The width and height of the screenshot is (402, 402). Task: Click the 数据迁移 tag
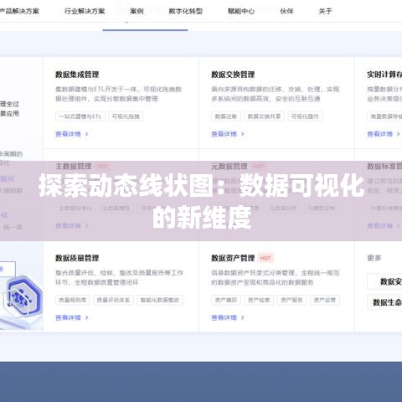[x=226, y=116]
